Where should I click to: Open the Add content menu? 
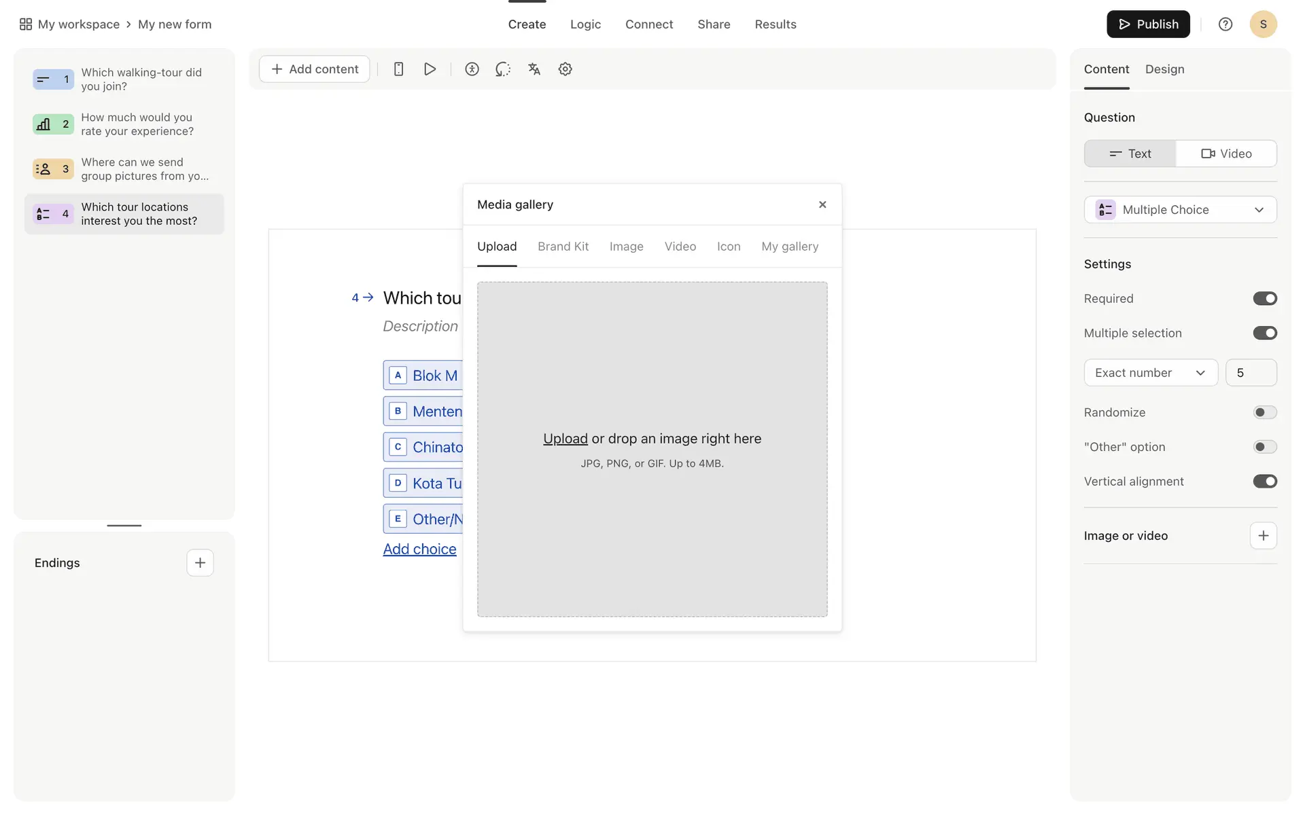point(315,69)
